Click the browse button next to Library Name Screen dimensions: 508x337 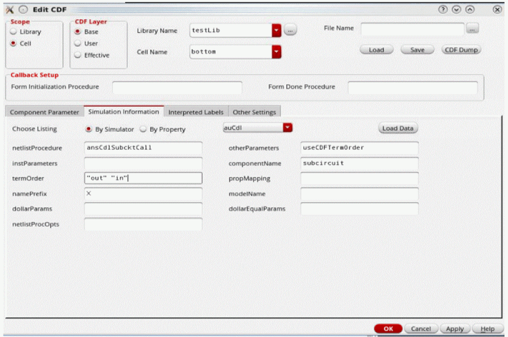pyautogui.click(x=290, y=31)
